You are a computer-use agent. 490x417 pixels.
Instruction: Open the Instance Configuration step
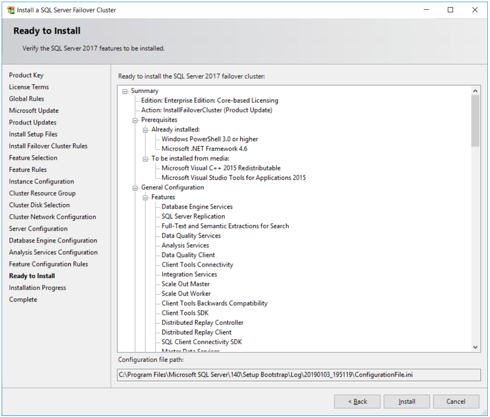pos(42,181)
